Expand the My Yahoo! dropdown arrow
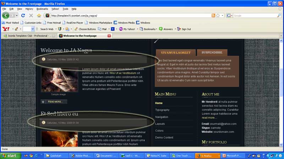 pyautogui.click(x=137, y=29)
